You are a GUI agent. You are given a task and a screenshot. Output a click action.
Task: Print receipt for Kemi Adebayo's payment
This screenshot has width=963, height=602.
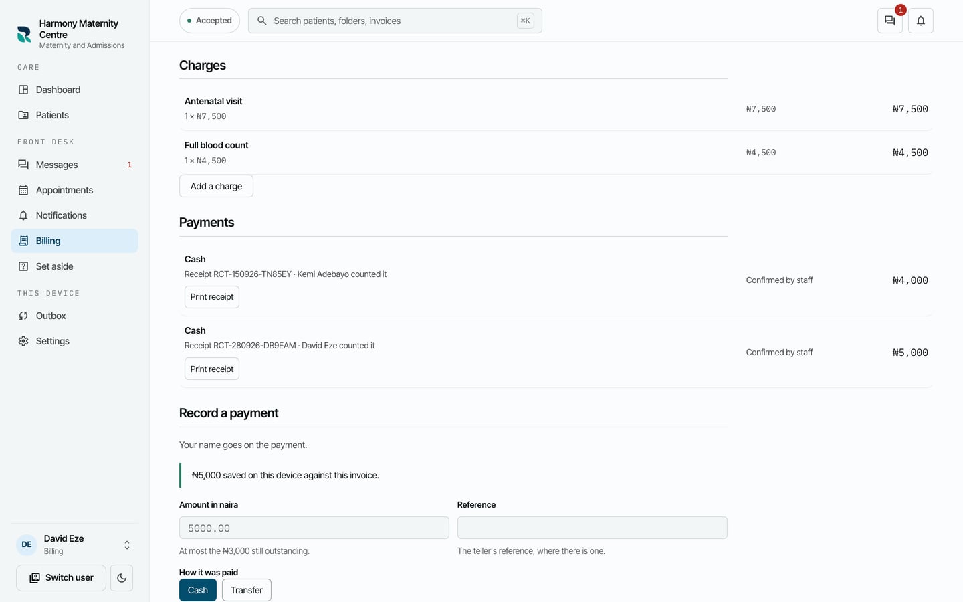[212, 297]
